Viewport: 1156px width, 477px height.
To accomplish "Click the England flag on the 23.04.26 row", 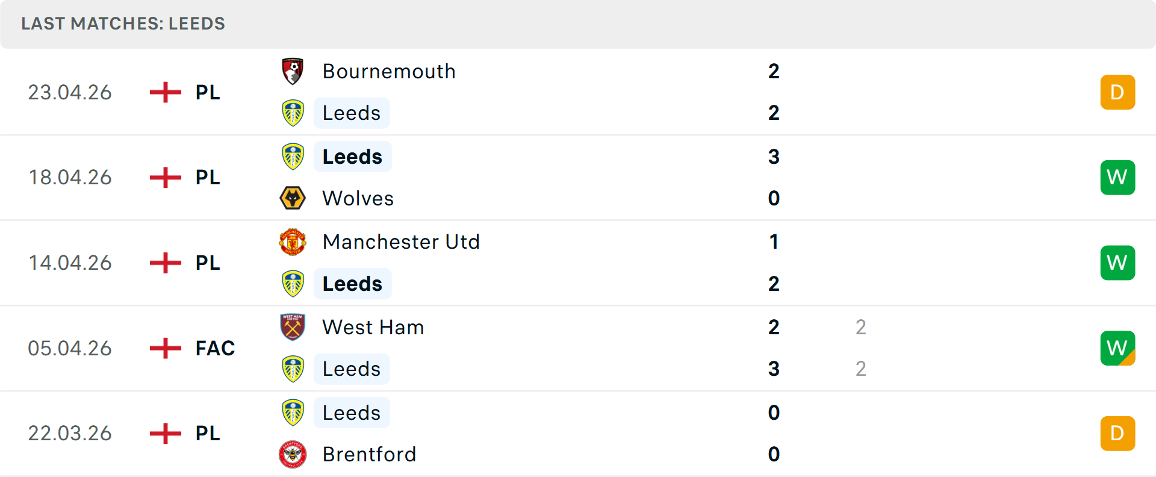I will point(164,92).
